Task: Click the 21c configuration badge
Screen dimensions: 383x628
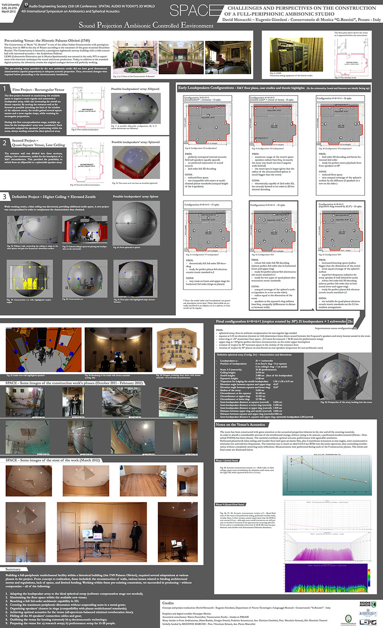Action: click(x=350, y=321)
